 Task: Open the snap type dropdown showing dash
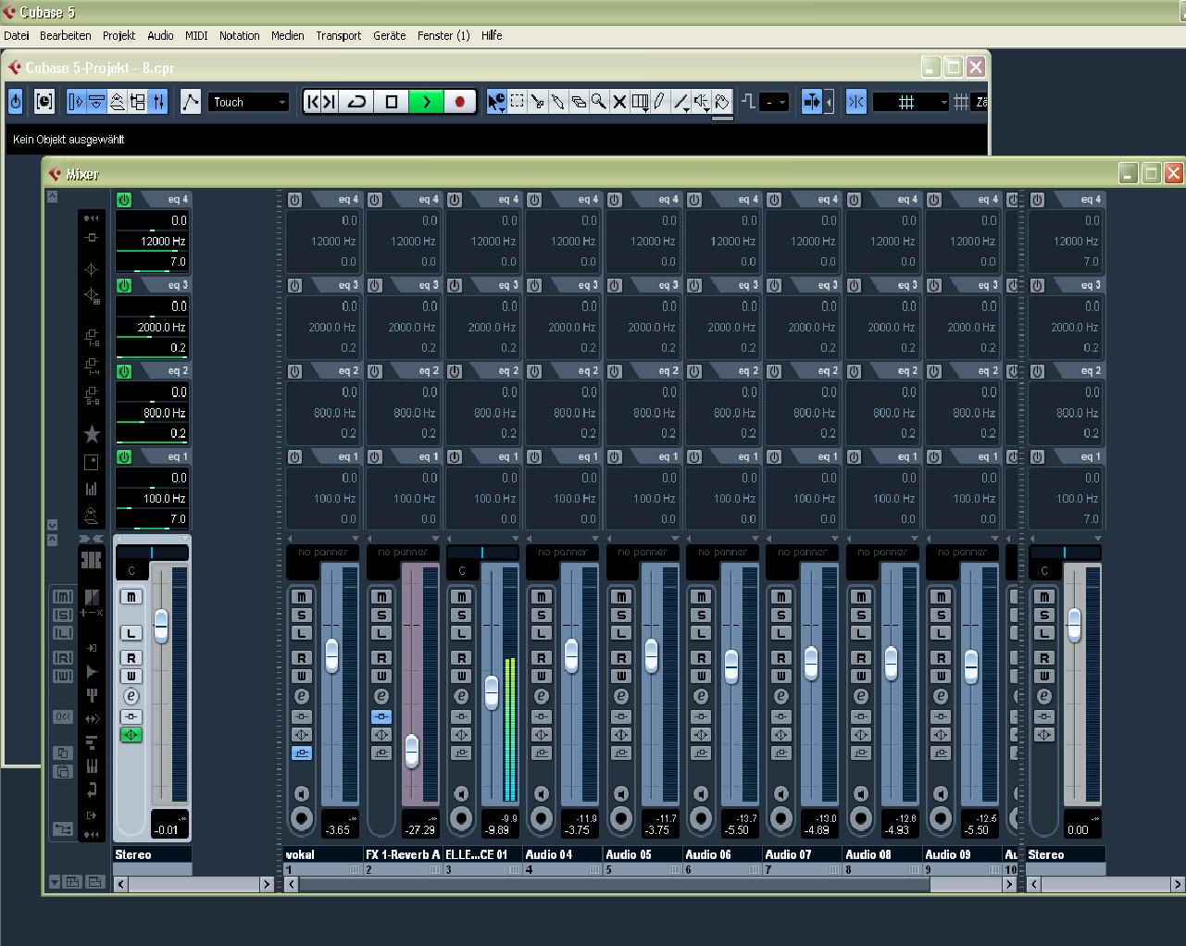pyautogui.click(x=775, y=102)
